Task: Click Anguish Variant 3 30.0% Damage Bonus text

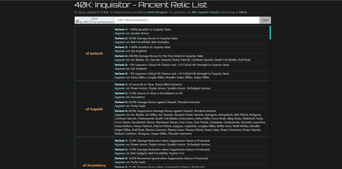Action: (157, 102)
